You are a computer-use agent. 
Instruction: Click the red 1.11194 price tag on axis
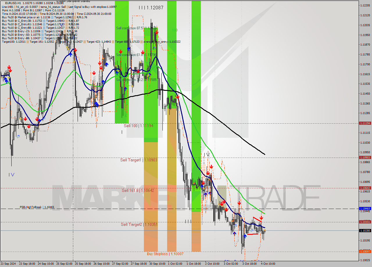pyautogui.click(x=365, y=123)
